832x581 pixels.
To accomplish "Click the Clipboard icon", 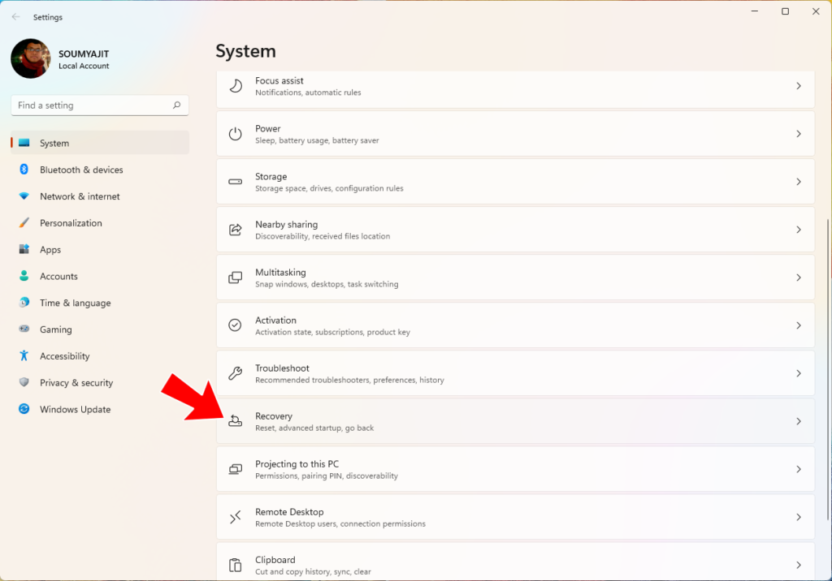I will [236, 565].
